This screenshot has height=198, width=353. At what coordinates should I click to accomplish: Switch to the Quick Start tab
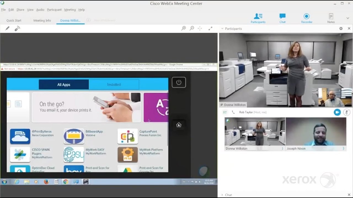coord(14,20)
